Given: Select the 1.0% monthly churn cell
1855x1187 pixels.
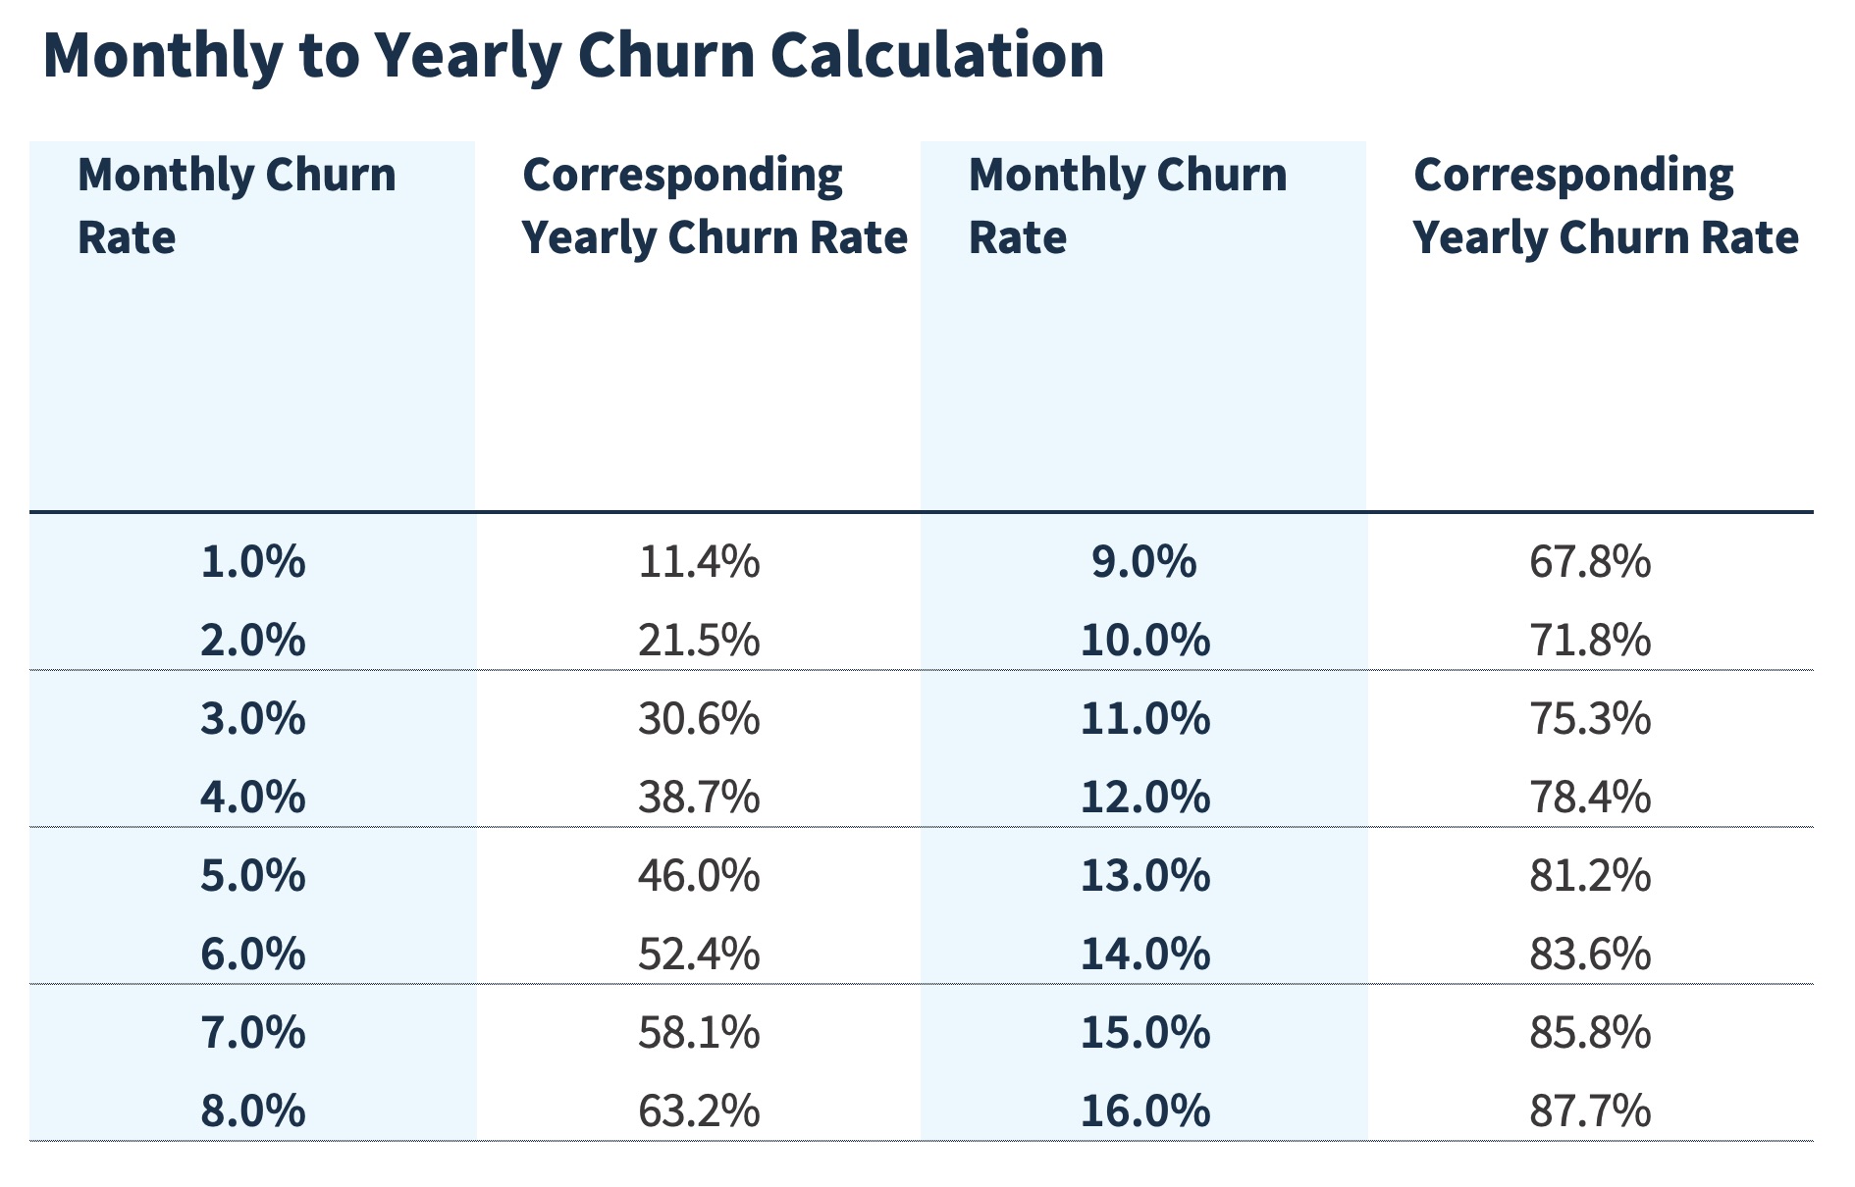Looking at the screenshot, I should [252, 562].
